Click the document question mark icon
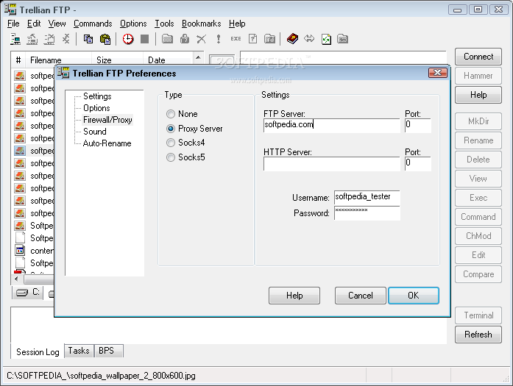This screenshot has width=513, height=386. [252, 39]
